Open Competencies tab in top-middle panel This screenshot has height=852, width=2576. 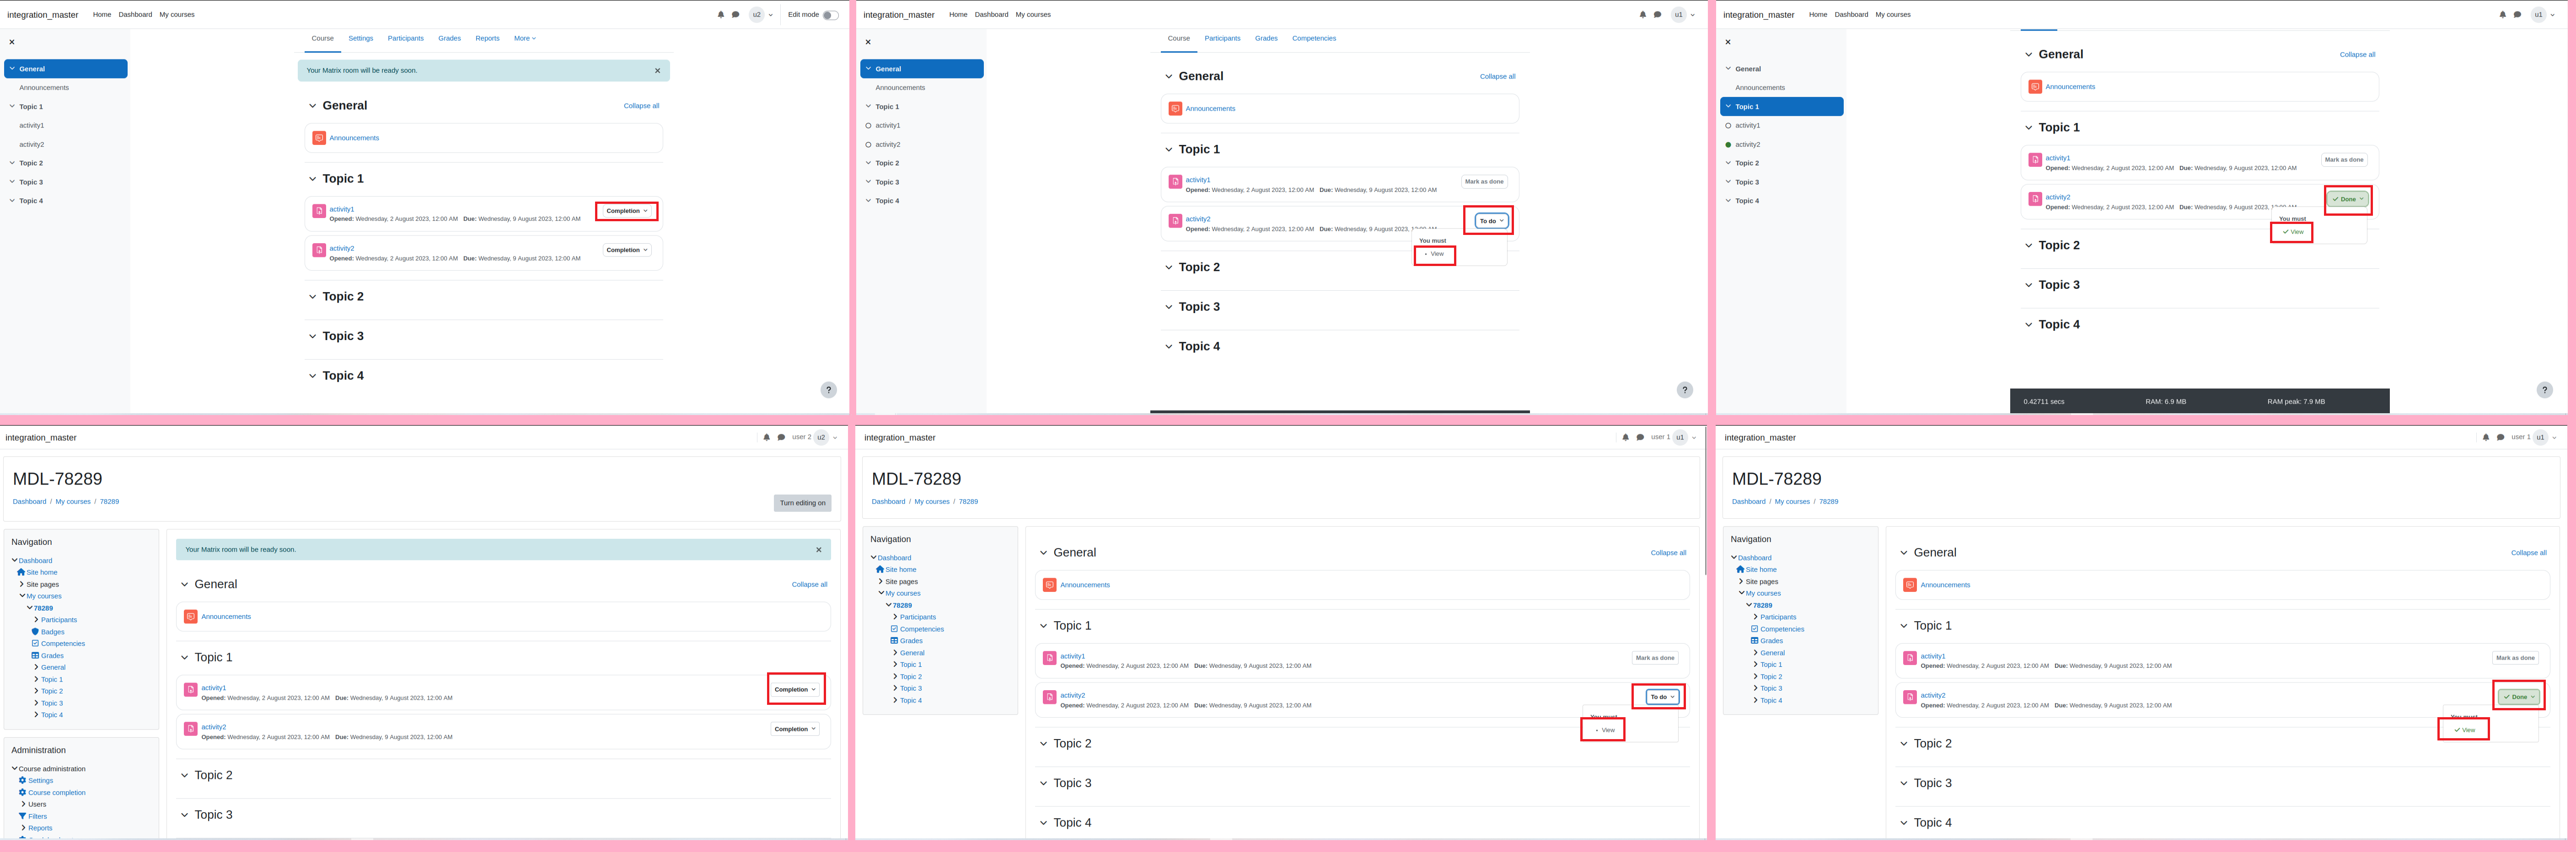point(1314,38)
